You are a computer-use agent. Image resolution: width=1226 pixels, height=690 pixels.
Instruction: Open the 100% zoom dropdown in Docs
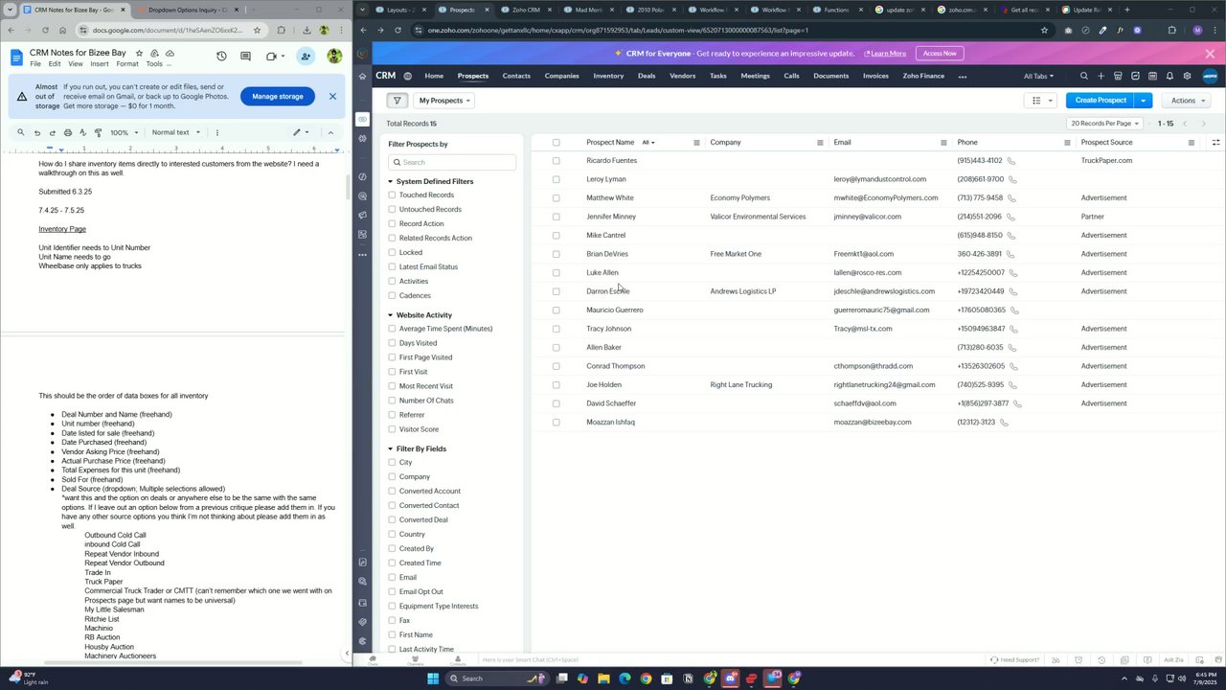(122, 132)
